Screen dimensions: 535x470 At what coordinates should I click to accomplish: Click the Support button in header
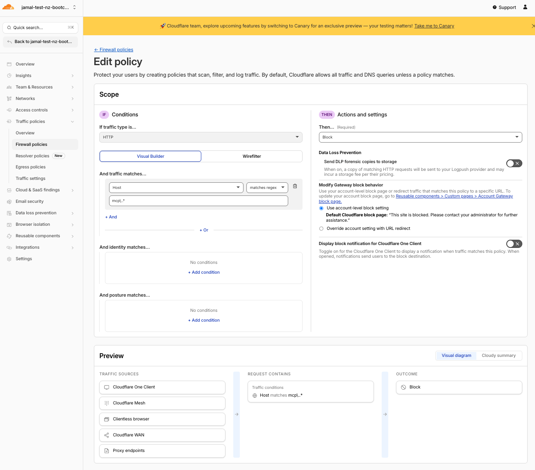click(x=504, y=7)
